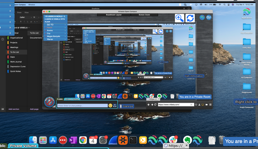
Task: Click the star bookmark icon in the browser panel
Action: [x=196, y=105]
